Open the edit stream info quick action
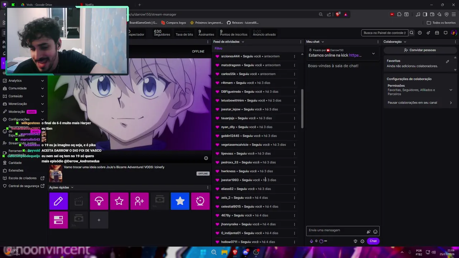The height and width of the screenshot is (258, 459). [58, 201]
